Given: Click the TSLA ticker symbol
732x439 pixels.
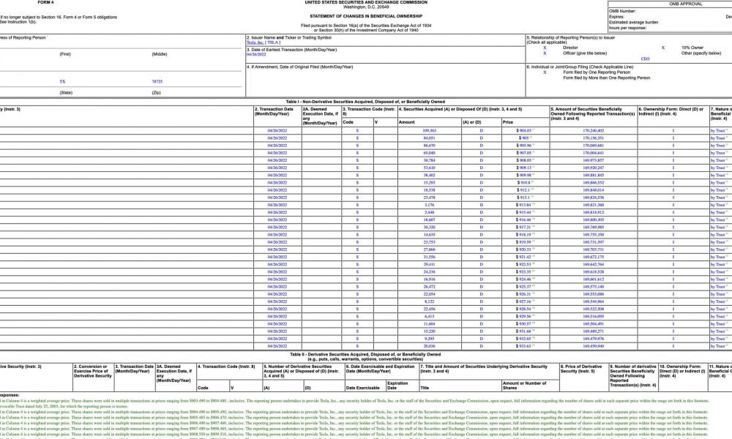Looking at the screenshot, I should pos(272,42).
